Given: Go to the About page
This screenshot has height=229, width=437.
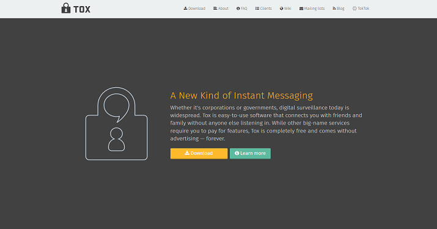Looking at the screenshot, I should 221,9.
